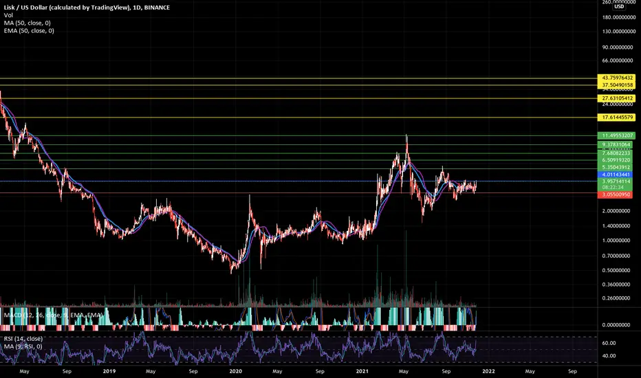Click the red 3.05500950 price label
Image resolution: width=641 pixels, height=378 pixels.
tap(616, 194)
